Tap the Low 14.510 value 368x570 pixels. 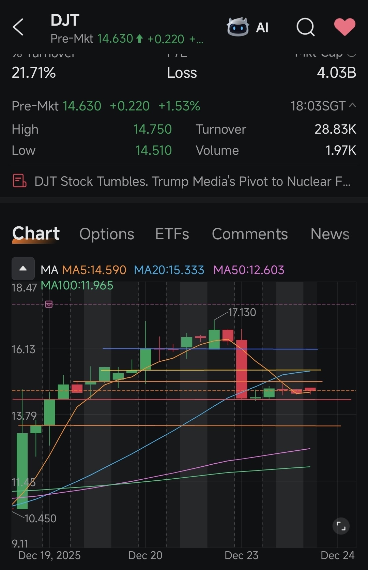154,150
